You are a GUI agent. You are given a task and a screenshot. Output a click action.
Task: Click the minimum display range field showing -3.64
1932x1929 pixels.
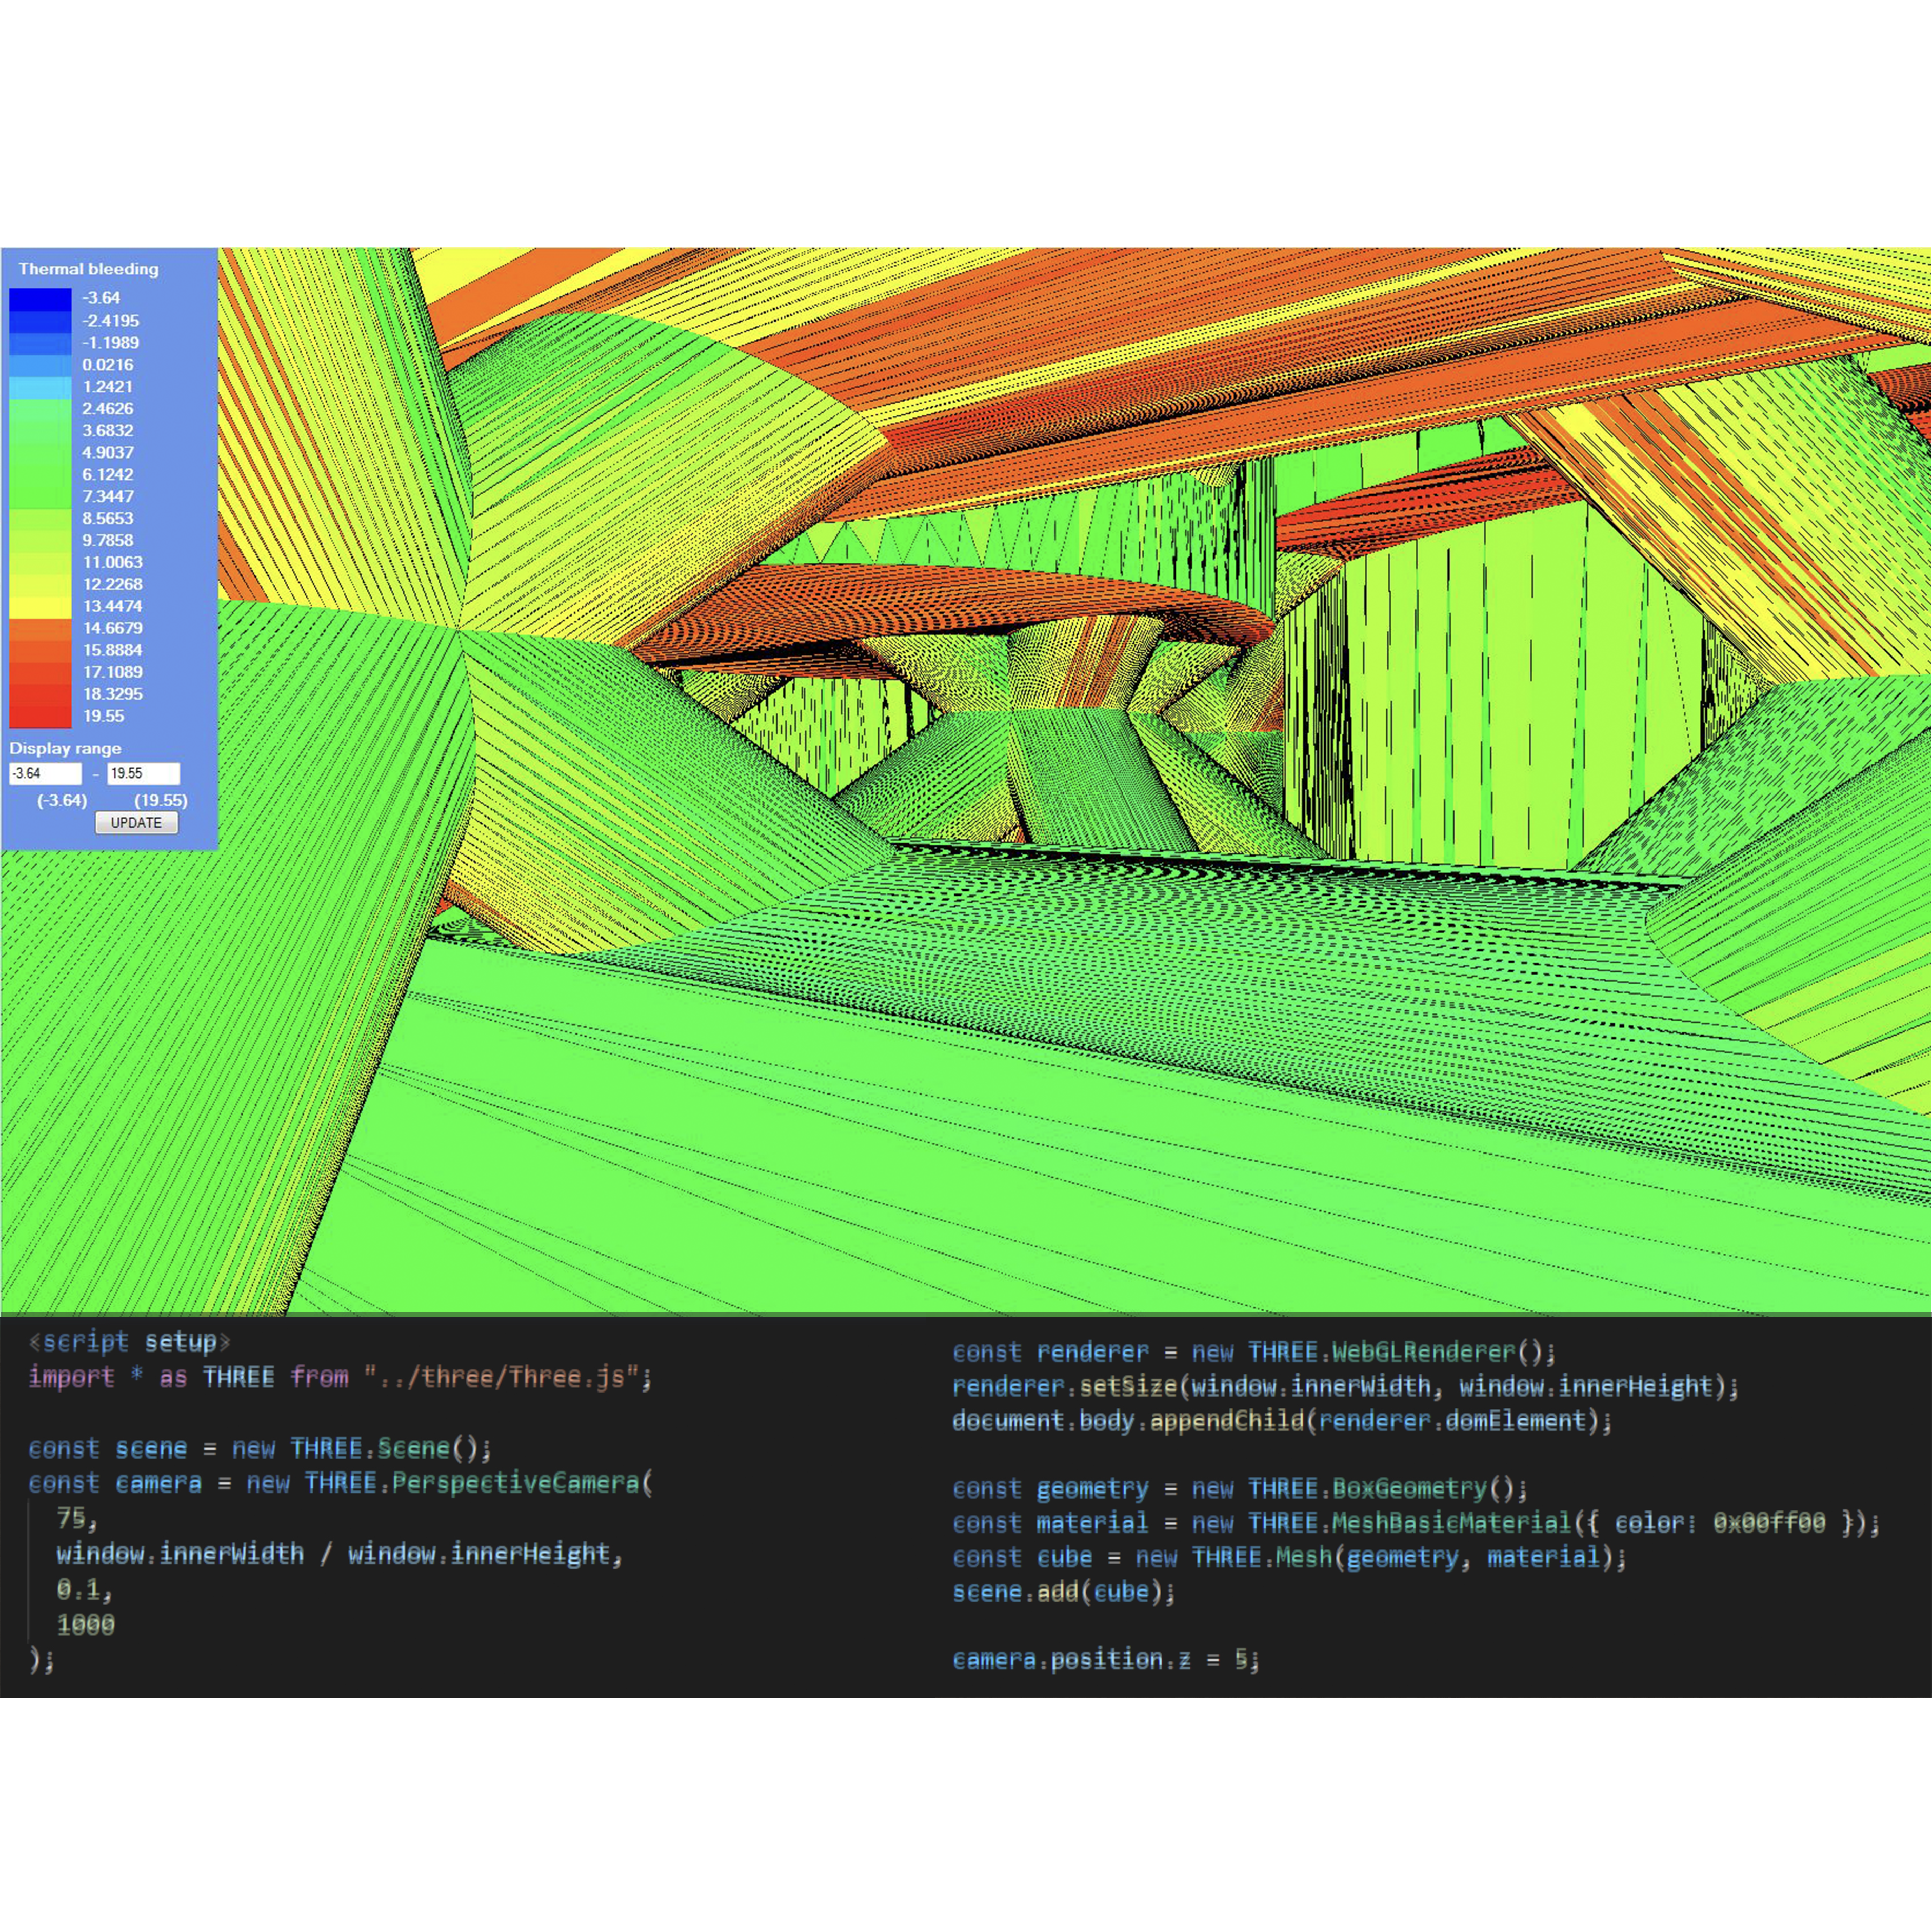[46, 773]
